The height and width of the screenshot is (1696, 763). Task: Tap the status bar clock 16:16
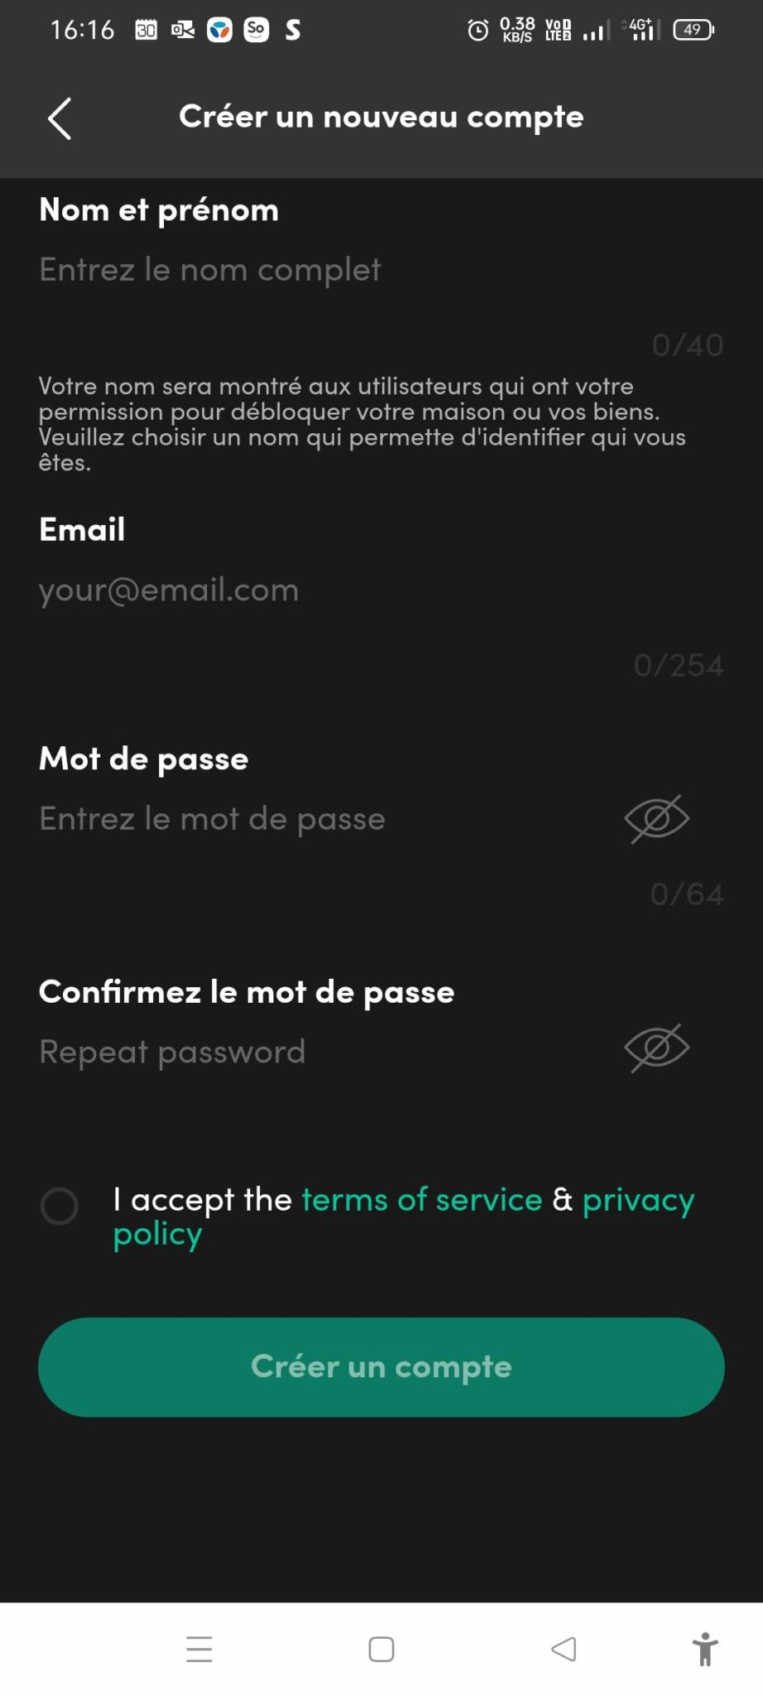pos(82,31)
